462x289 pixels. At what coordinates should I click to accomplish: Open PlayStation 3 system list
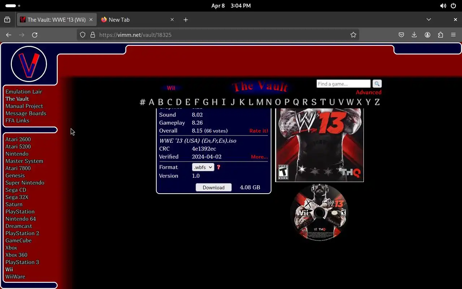(22, 262)
